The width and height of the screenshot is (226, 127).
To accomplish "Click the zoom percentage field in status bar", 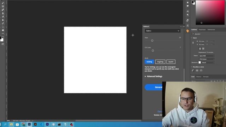I will coord(8,121).
